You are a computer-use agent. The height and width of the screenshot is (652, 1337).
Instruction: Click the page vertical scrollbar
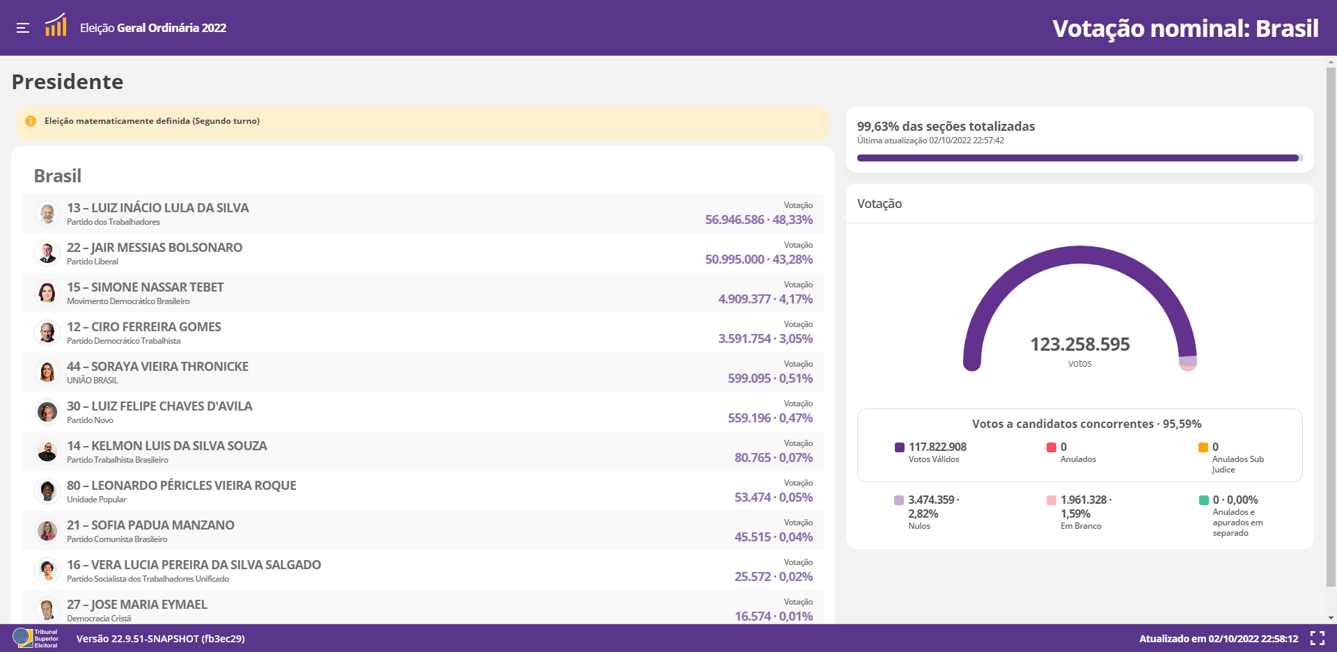point(1331,327)
